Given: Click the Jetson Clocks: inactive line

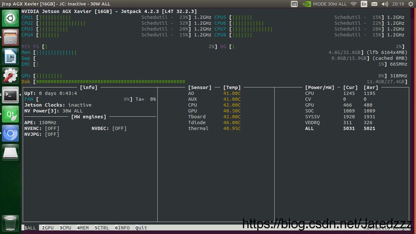Looking at the screenshot, I should point(58,105).
